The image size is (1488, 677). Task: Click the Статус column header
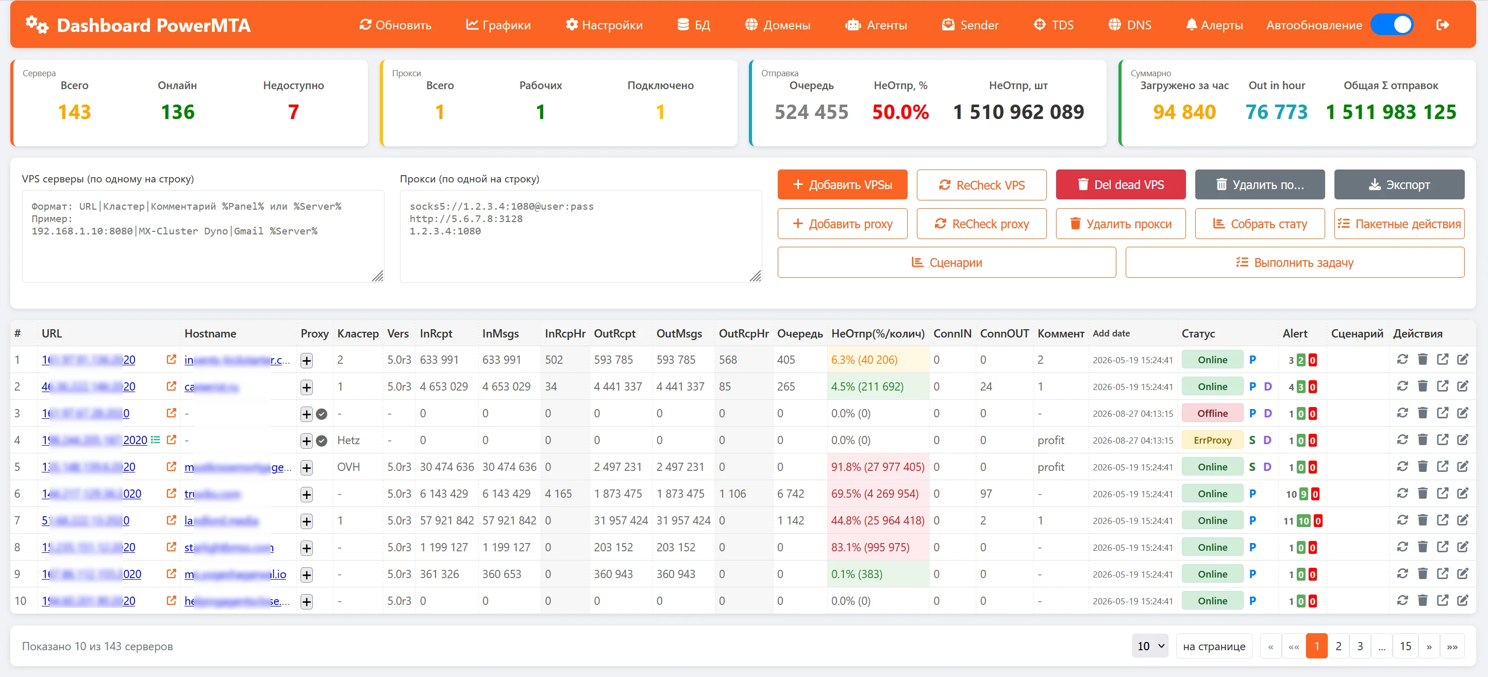(x=1198, y=333)
